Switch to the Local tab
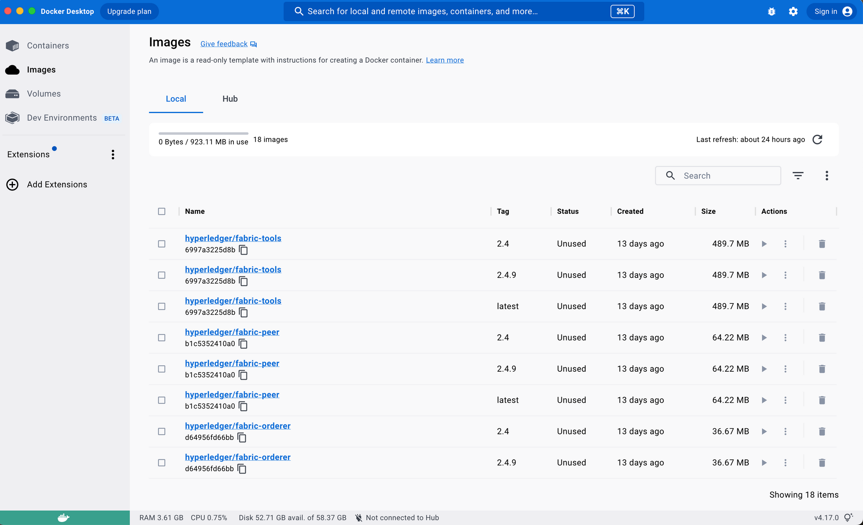Viewport: 863px width, 525px height. [176, 99]
